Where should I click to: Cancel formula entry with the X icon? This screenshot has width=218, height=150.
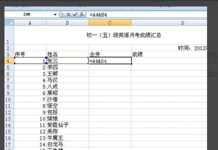(68, 14)
